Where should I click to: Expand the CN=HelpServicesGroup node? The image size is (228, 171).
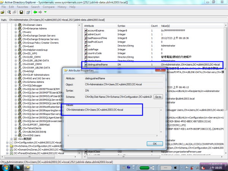pos(16,50)
